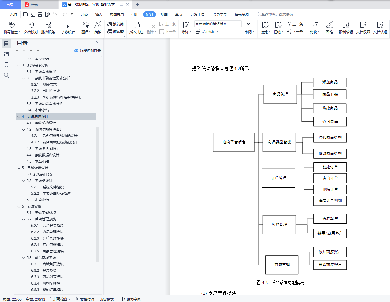Screen dimensions: 390x302
Task: Close the 目录 outline panel
Action: tap(98, 43)
